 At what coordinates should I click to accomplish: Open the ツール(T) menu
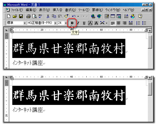84,10
